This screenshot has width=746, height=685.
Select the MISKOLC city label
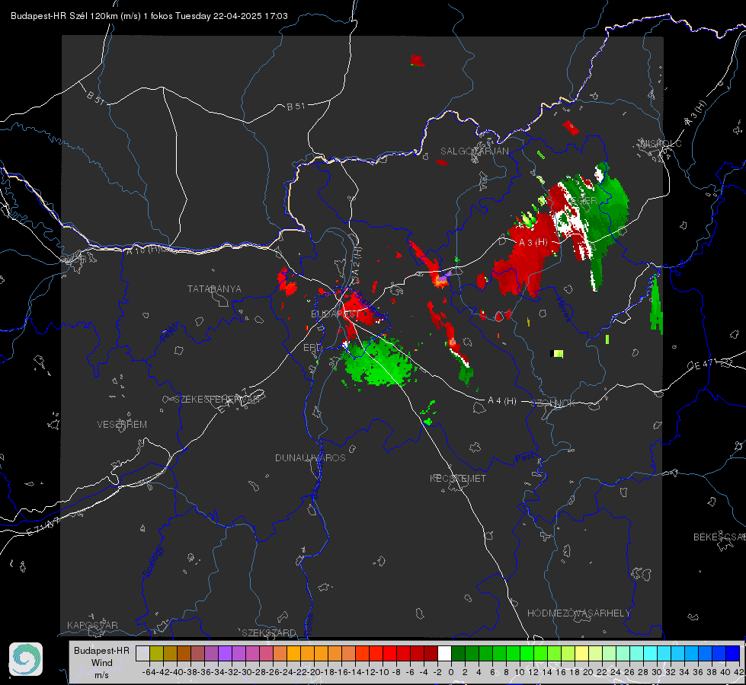(x=661, y=144)
